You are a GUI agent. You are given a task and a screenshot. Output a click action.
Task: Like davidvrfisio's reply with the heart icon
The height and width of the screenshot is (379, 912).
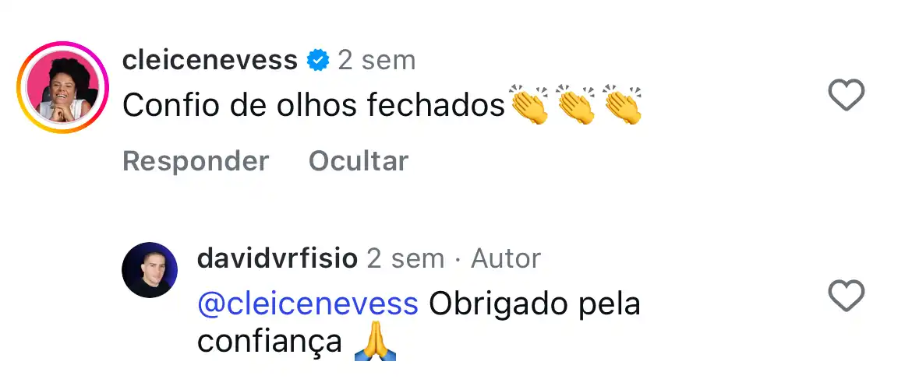click(845, 297)
